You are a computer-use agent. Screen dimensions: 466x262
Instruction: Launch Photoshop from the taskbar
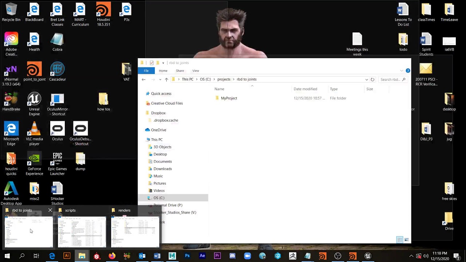[187, 256]
